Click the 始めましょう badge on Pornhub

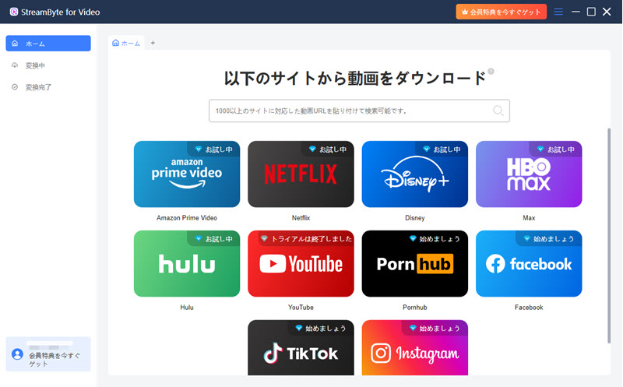(x=435, y=238)
